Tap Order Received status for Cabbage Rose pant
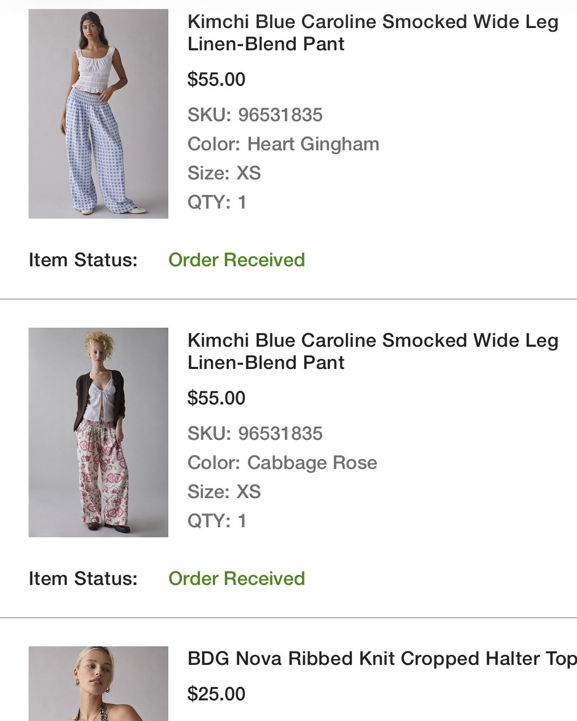Image resolution: width=577 pixels, height=721 pixels. 237,579
